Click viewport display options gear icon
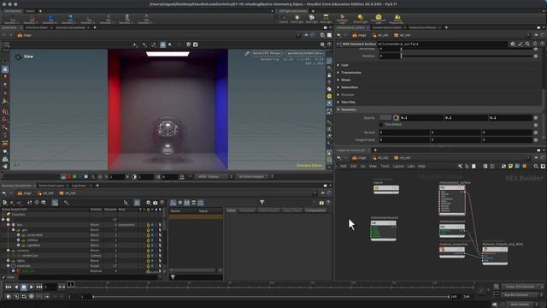This screenshot has width=547, height=308. coord(322,44)
